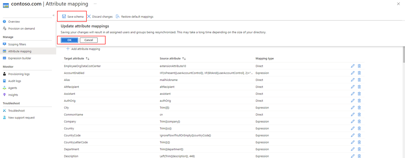Click the pencil icon for the City row

click(x=353, y=108)
